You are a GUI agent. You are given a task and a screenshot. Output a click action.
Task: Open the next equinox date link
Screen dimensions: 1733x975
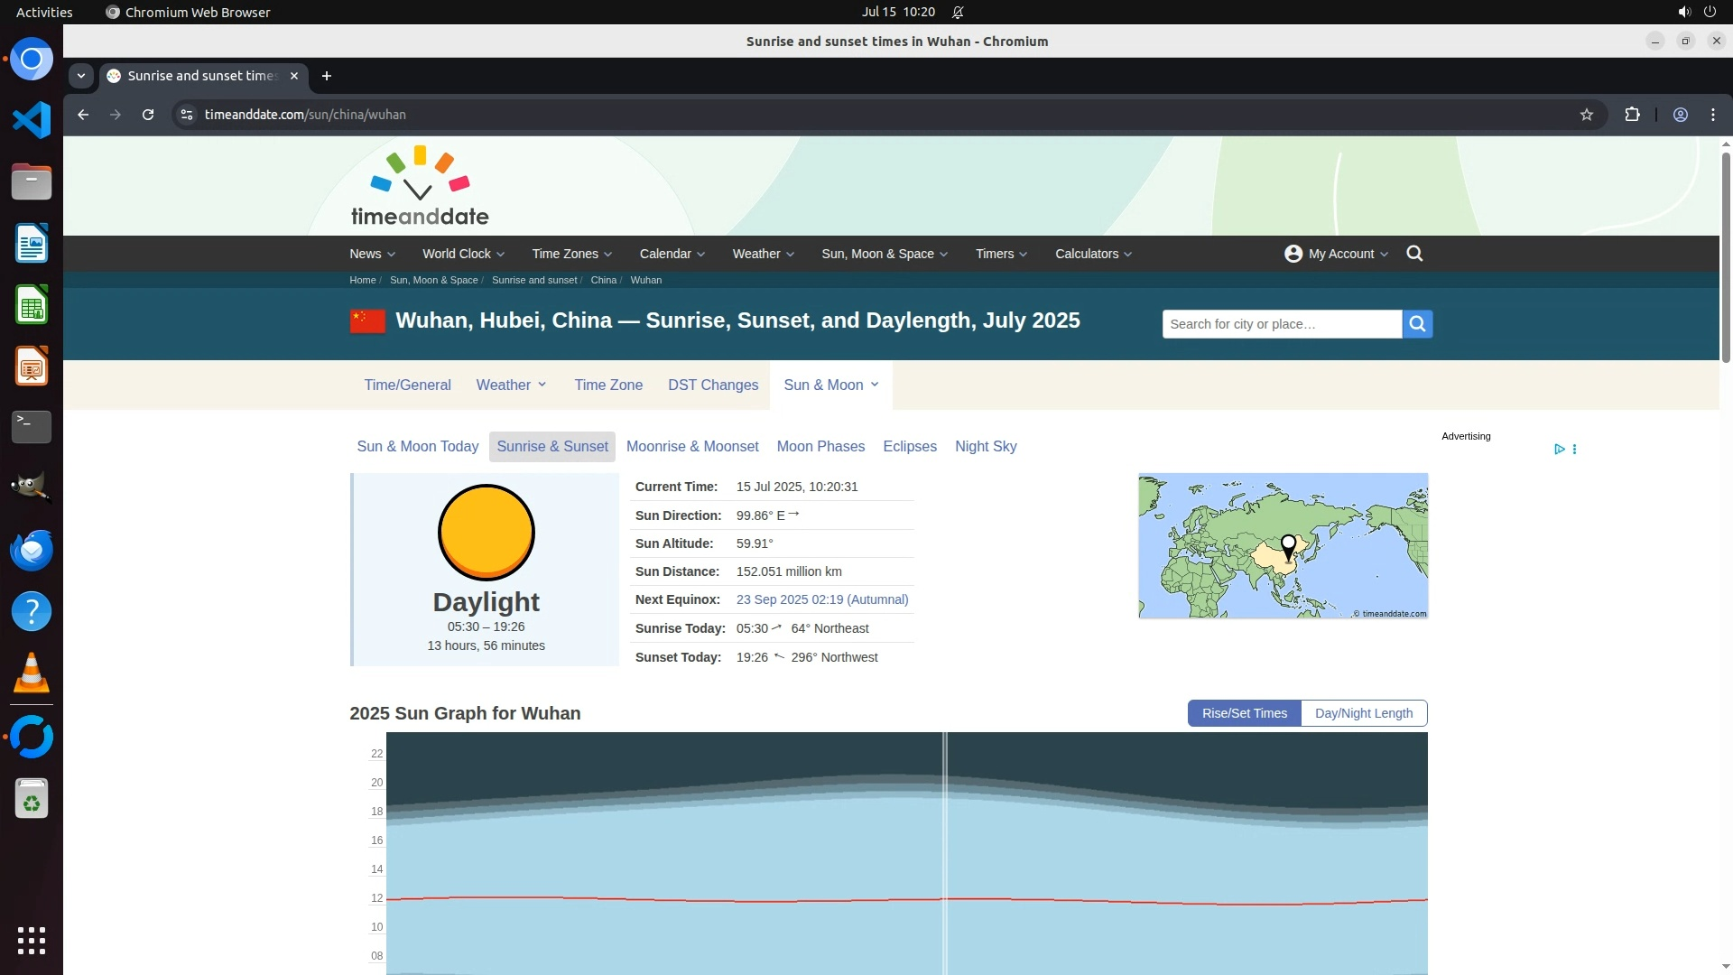point(821,599)
